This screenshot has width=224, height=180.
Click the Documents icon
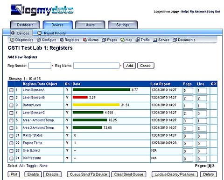175,40
